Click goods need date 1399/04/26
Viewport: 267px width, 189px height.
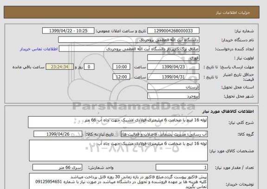pyautogui.click(x=58, y=134)
